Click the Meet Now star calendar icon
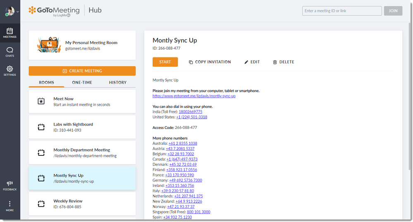This screenshot has height=222, width=413. point(41,101)
